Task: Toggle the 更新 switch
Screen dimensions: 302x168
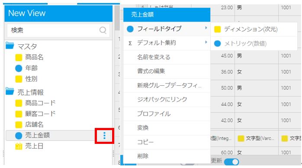Action: click(231, 162)
